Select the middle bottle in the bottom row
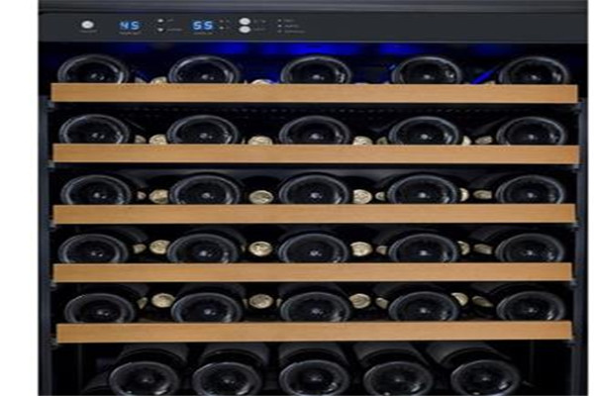This screenshot has width=594, height=396. pos(313,374)
